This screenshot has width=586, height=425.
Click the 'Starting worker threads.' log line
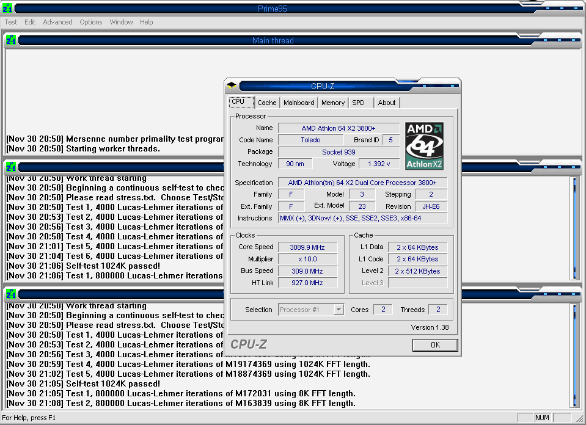pyautogui.click(x=83, y=148)
